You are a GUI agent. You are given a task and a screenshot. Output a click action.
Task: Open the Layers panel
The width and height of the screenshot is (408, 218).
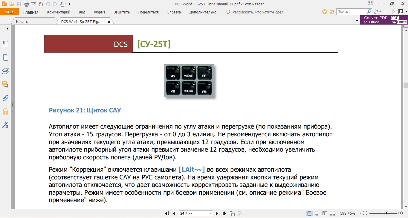5,71
